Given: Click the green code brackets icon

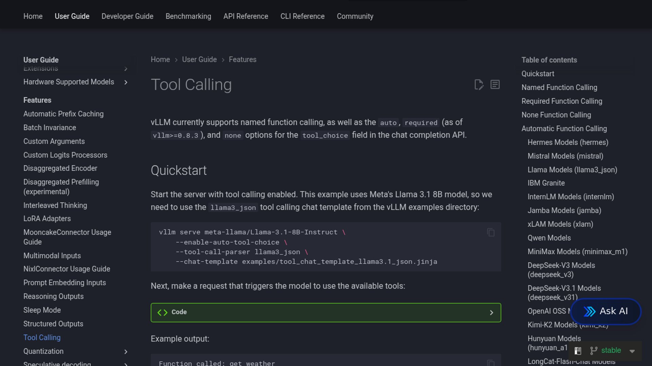Looking at the screenshot, I should coord(162,312).
